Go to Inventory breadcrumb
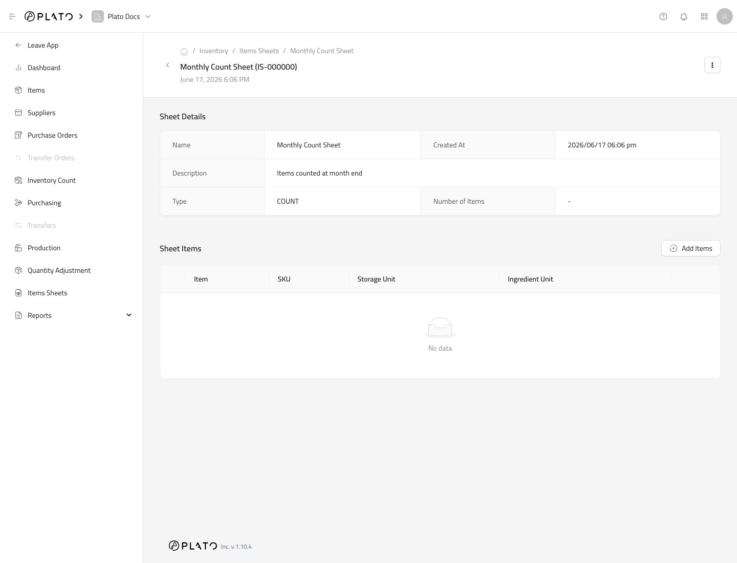Image resolution: width=737 pixels, height=563 pixels. click(x=213, y=51)
